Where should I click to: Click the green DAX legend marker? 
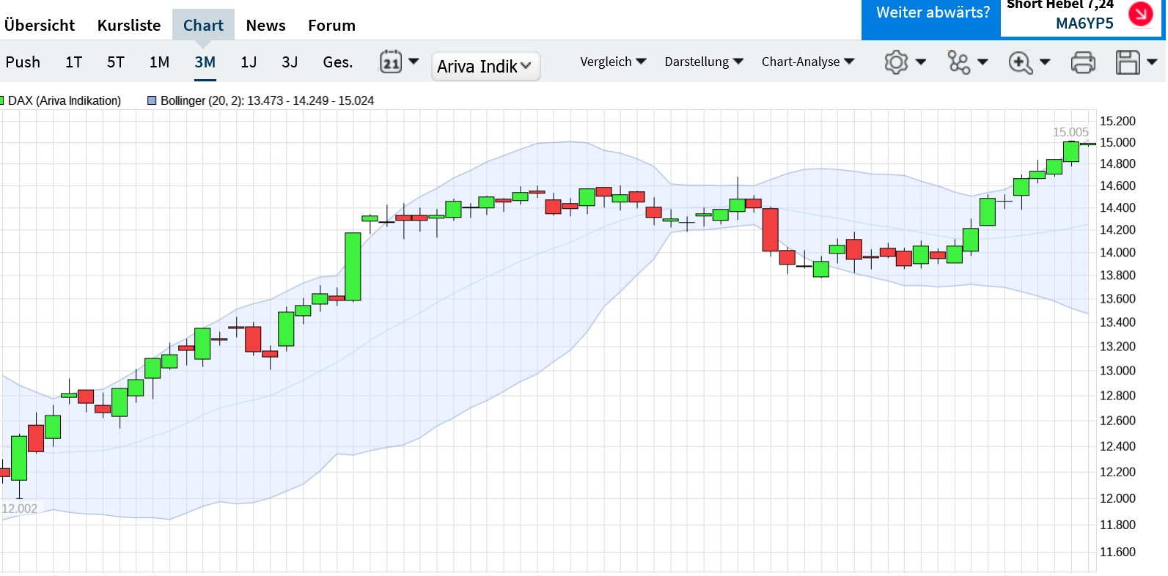coord(2,100)
